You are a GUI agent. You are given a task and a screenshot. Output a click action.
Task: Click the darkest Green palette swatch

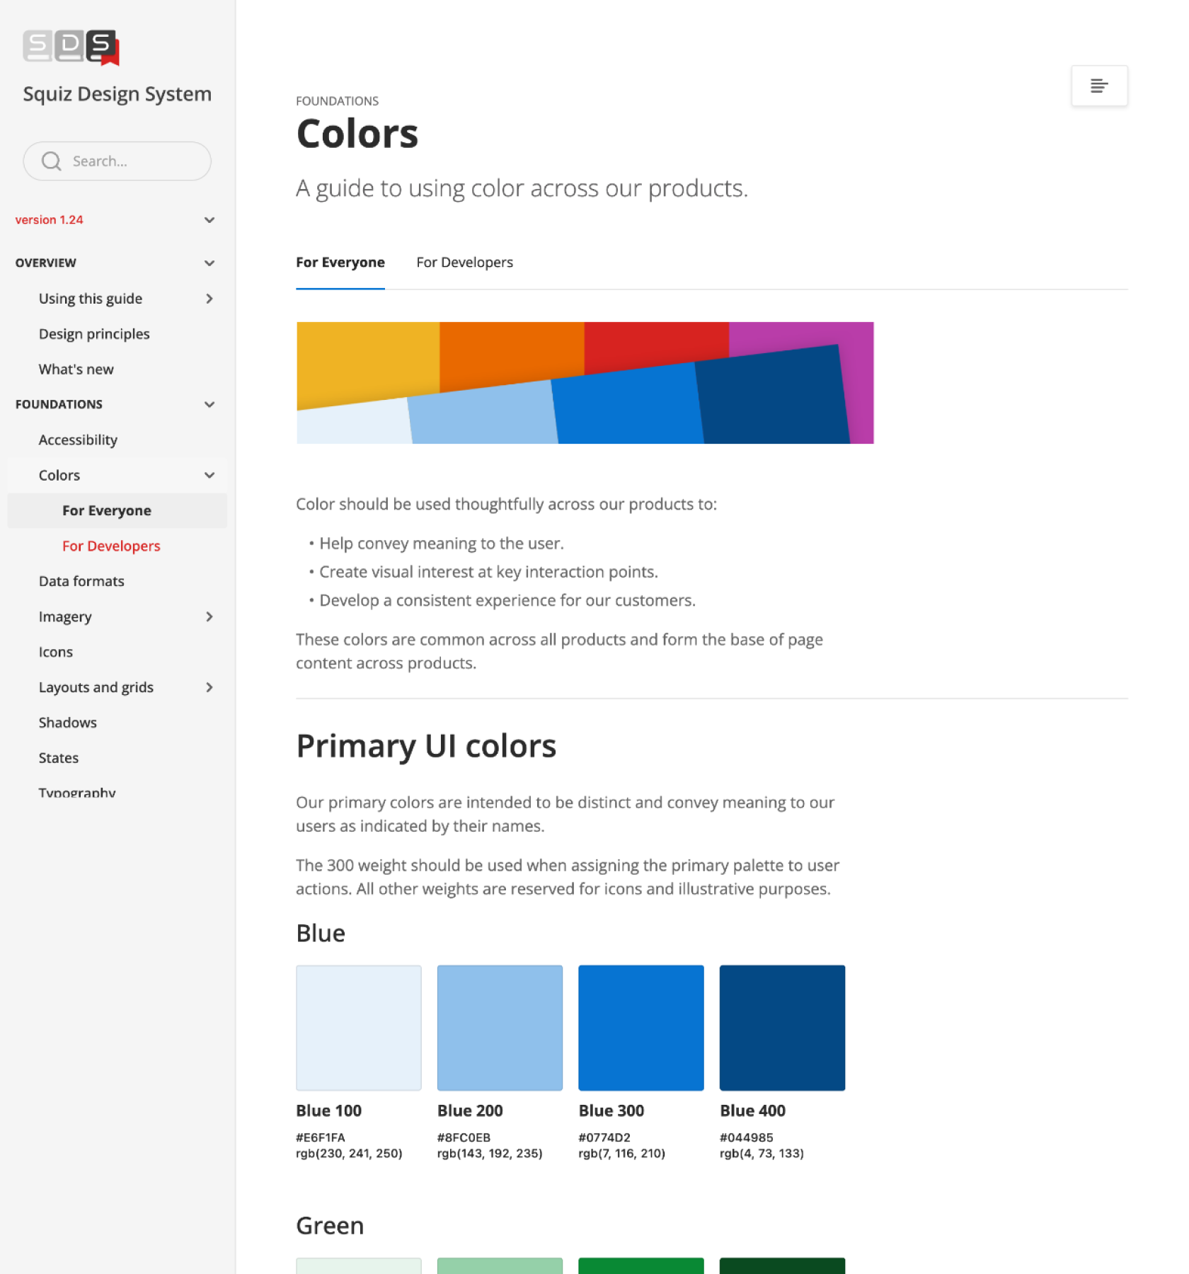[x=782, y=1266]
